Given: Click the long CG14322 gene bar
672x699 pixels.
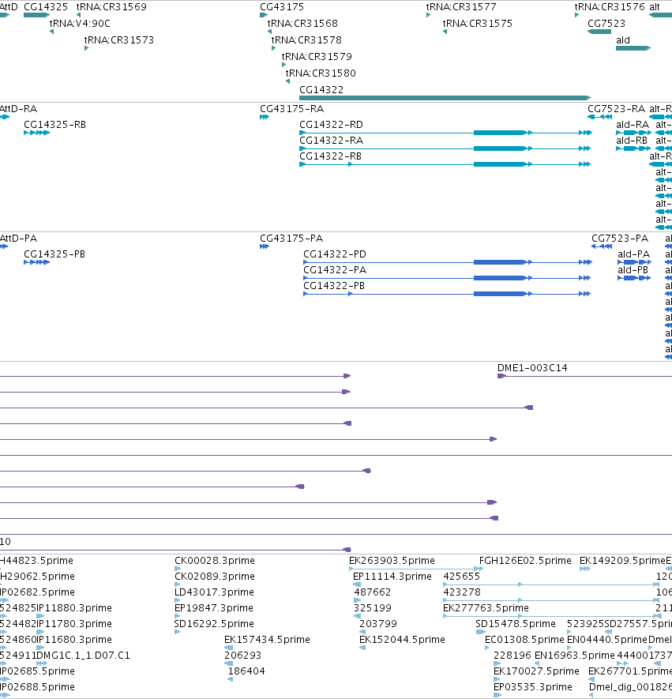Looking at the screenshot, I should 445,98.
